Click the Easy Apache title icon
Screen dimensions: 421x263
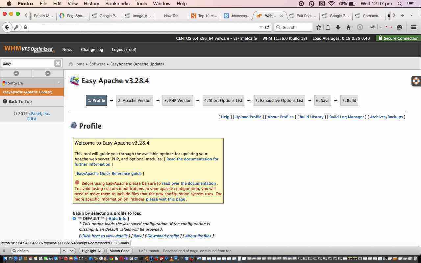74,81
